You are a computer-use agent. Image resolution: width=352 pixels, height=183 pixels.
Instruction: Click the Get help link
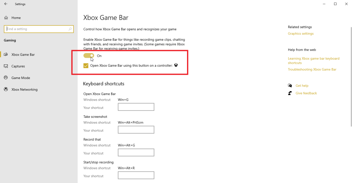pyautogui.click(x=302, y=86)
